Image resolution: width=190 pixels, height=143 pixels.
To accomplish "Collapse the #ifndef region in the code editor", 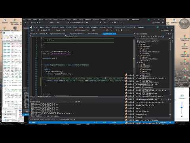I will click(x=42, y=51).
